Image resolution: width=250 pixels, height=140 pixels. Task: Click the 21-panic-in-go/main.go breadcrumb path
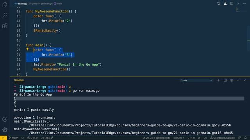pos(41,3)
